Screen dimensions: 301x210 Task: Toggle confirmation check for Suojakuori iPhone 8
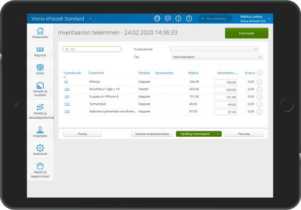pos(259,97)
